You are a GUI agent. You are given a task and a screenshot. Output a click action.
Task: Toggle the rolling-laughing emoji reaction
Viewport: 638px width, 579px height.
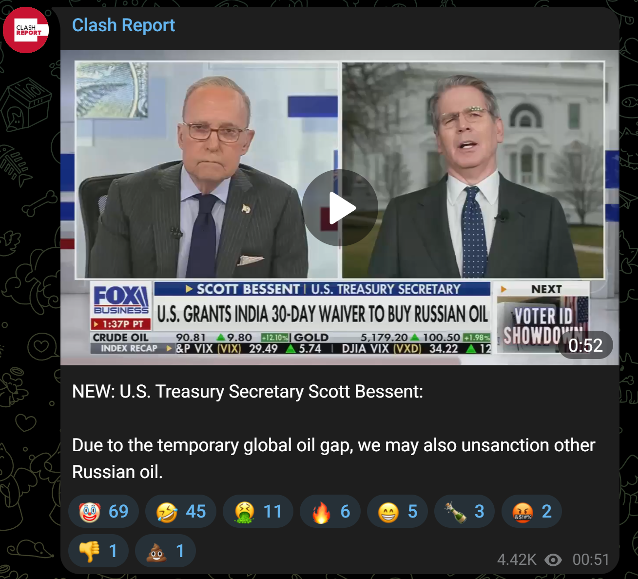click(181, 511)
